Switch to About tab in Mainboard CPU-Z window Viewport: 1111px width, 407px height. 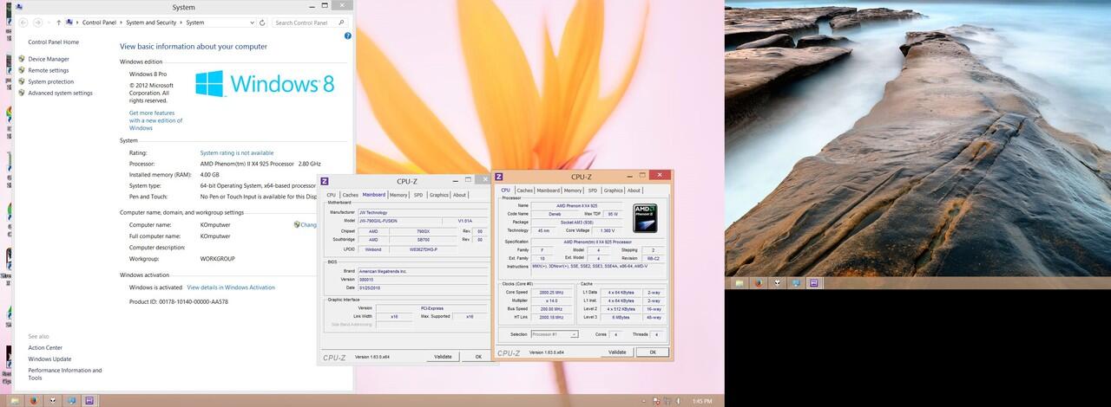pyautogui.click(x=460, y=195)
